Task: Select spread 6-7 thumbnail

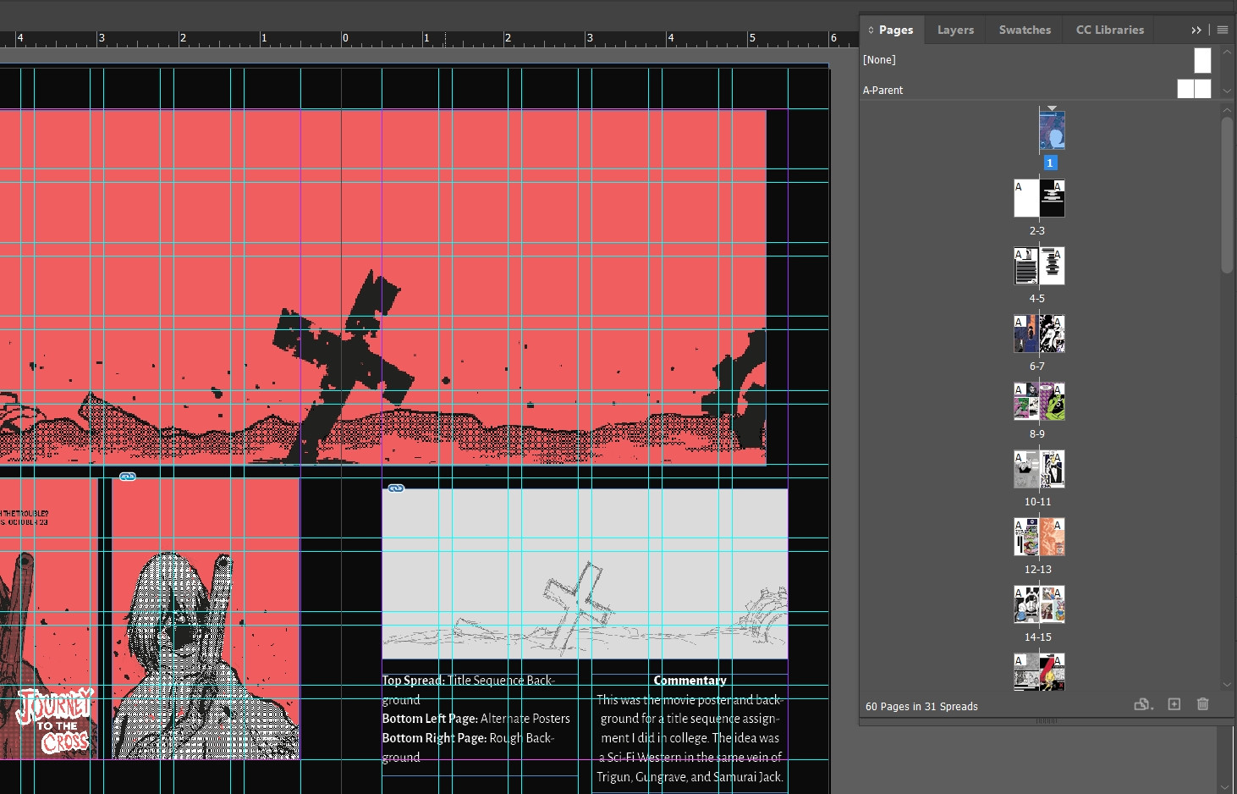Action: tap(1039, 334)
